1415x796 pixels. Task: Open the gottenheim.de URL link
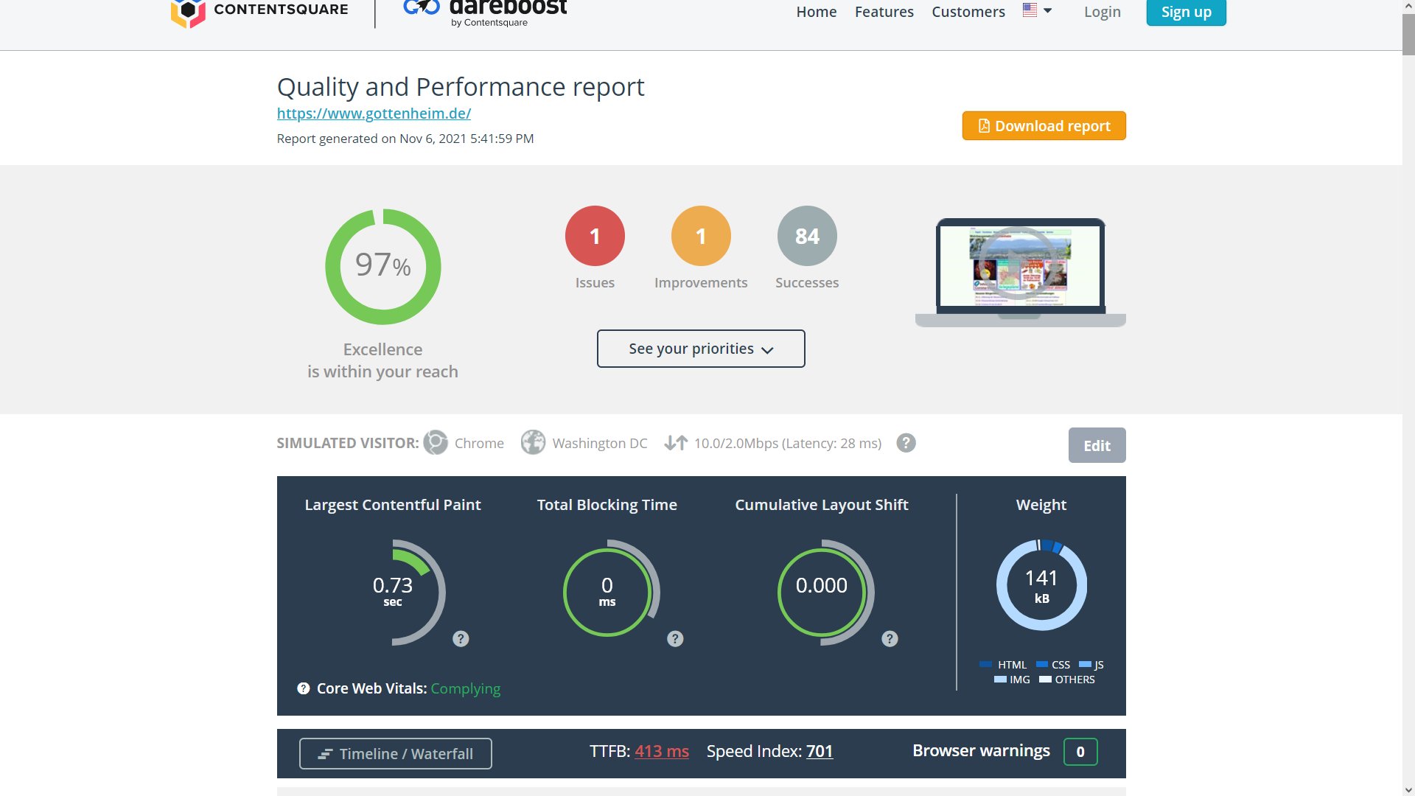tap(374, 114)
